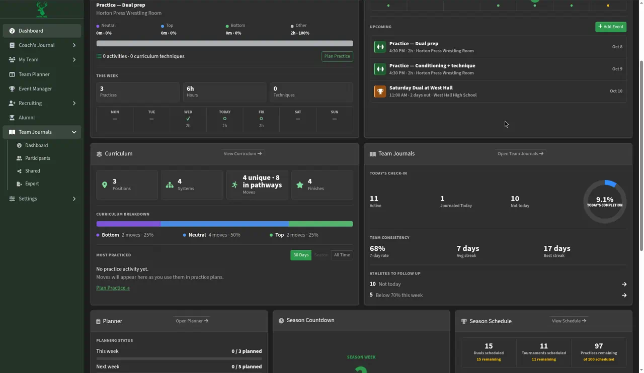Follow the Open Planner link
This screenshot has width=644, height=373.
tap(192, 321)
